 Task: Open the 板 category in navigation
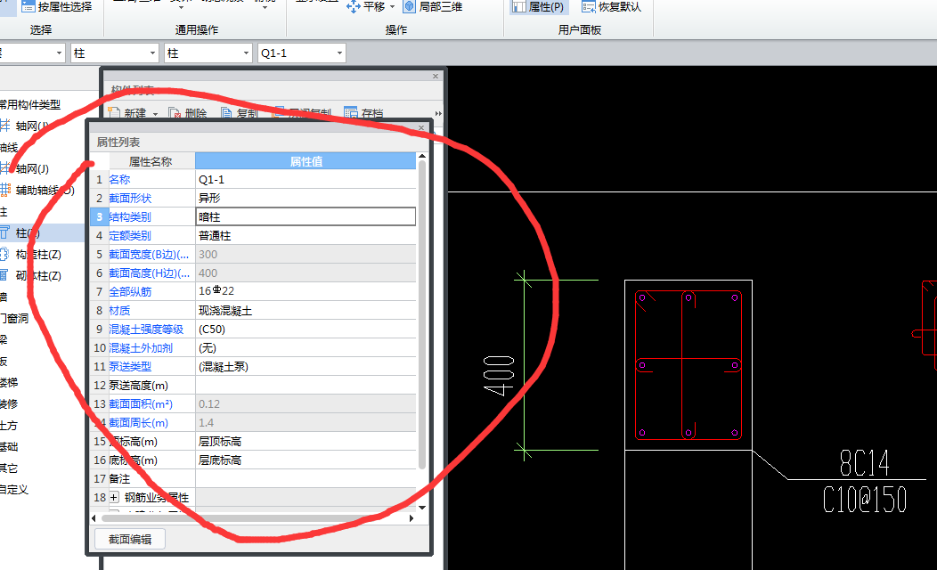4,362
